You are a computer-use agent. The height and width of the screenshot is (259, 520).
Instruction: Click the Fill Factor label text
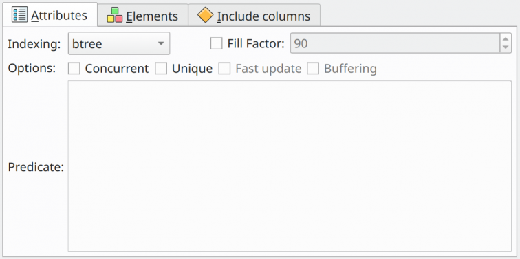(256, 43)
